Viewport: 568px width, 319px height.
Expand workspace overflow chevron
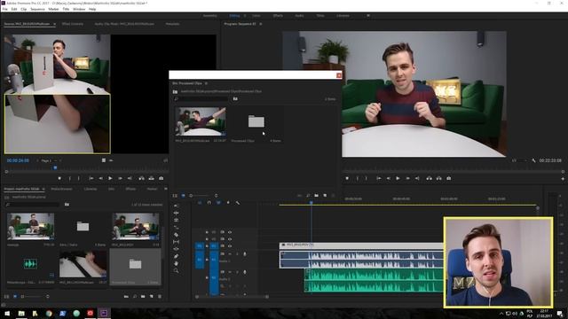point(368,16)
